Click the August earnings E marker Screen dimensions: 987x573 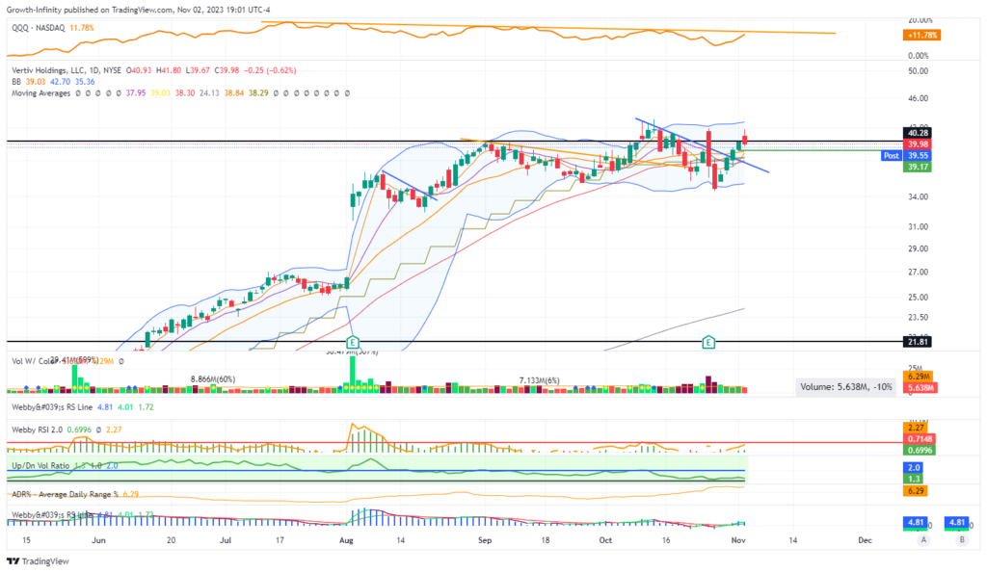pos(352,342)
